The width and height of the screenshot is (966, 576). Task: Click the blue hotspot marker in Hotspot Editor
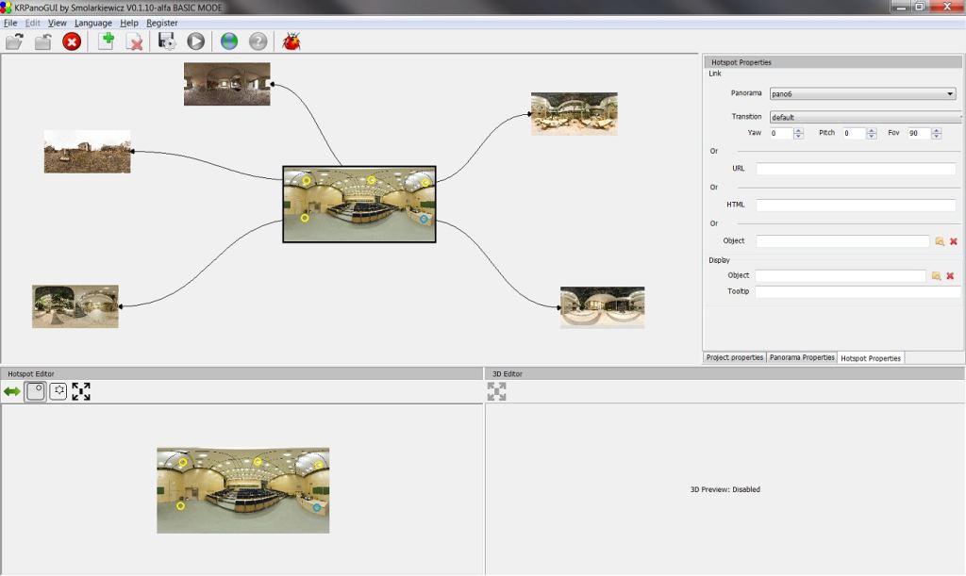tap(317, 507)
